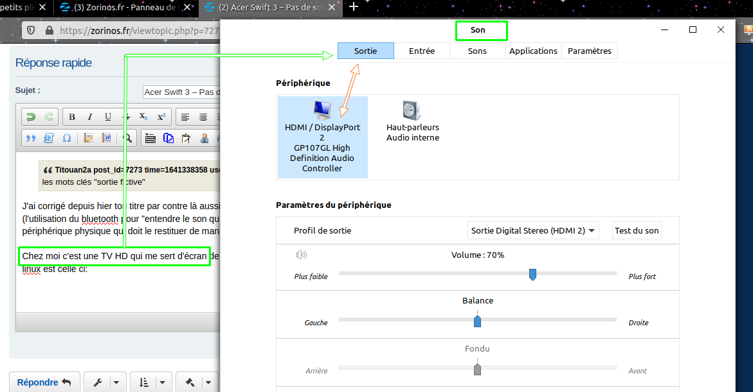Open the Applications tab in Son settings
This screenshot has width=753, height=392.
tap(533, 51)
